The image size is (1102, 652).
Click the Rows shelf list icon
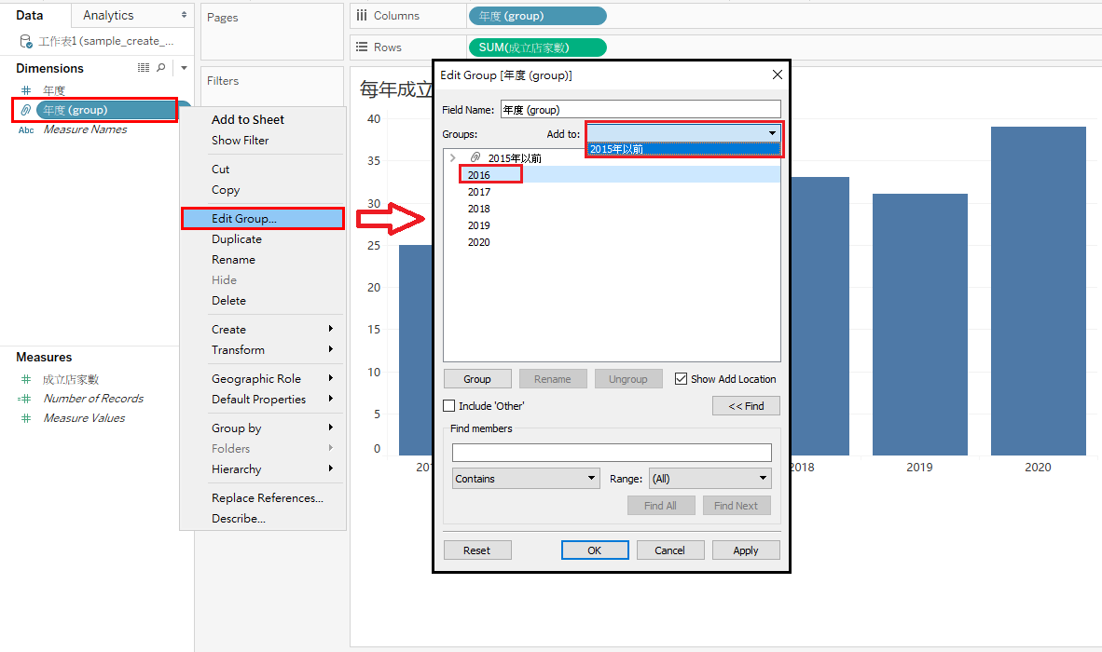(361, 47)
